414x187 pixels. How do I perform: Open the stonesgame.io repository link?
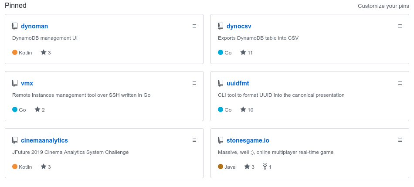248,140
